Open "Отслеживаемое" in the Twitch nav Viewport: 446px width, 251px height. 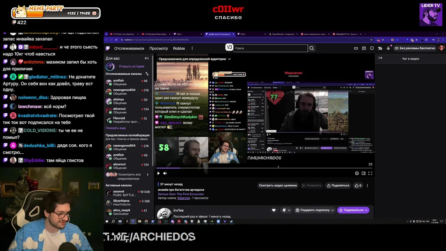click(129, 48)
